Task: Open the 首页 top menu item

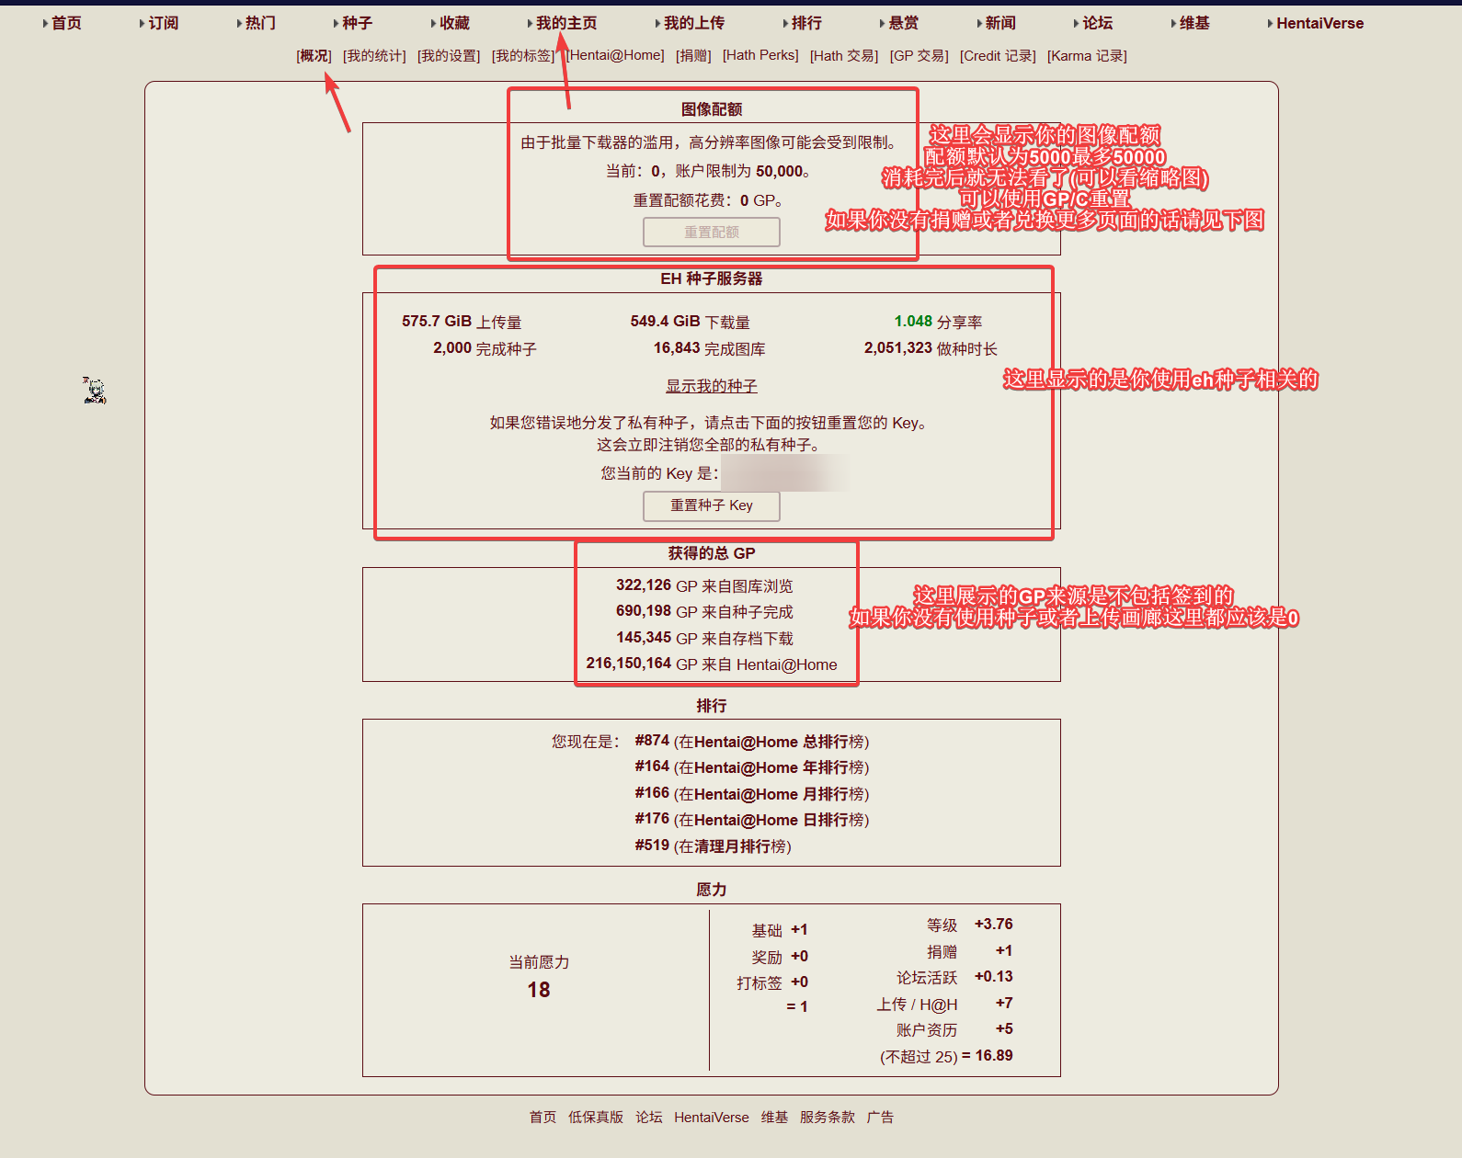Action: pos(66,23)
